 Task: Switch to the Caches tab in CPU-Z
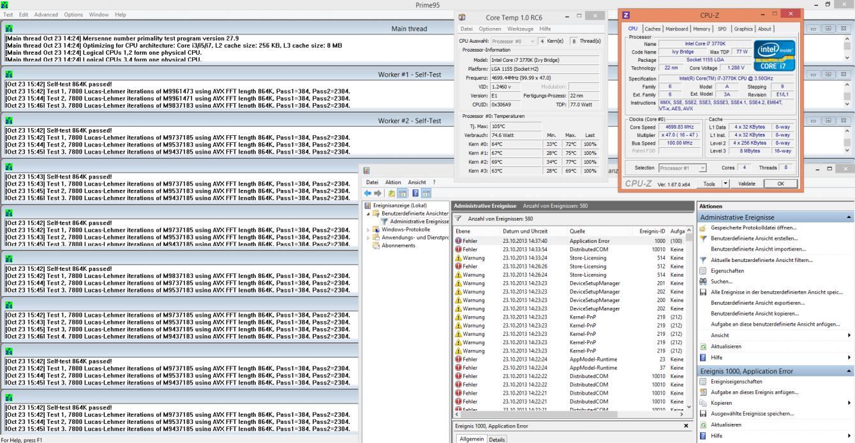[x=653, y=29]
